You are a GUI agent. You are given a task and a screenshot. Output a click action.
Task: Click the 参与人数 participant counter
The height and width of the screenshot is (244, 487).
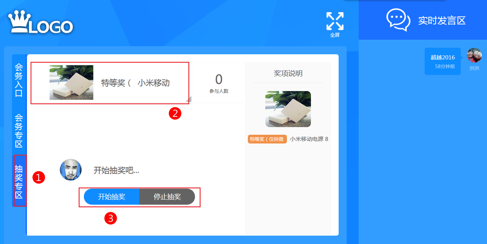pos(219,83)
